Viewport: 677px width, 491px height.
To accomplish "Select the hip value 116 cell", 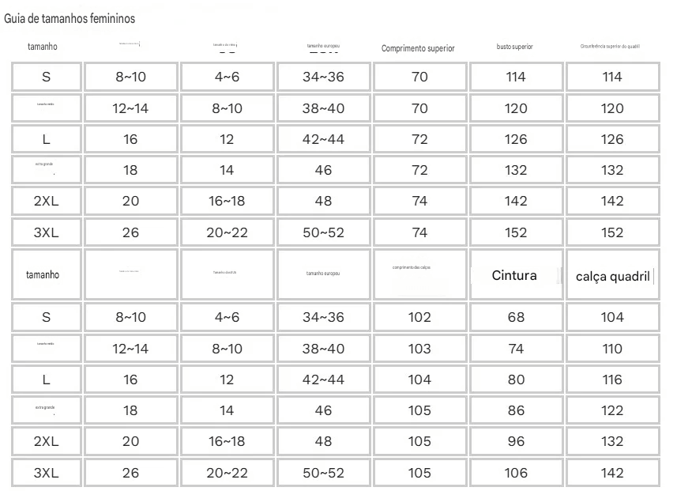I will click(x=613, y=380).
